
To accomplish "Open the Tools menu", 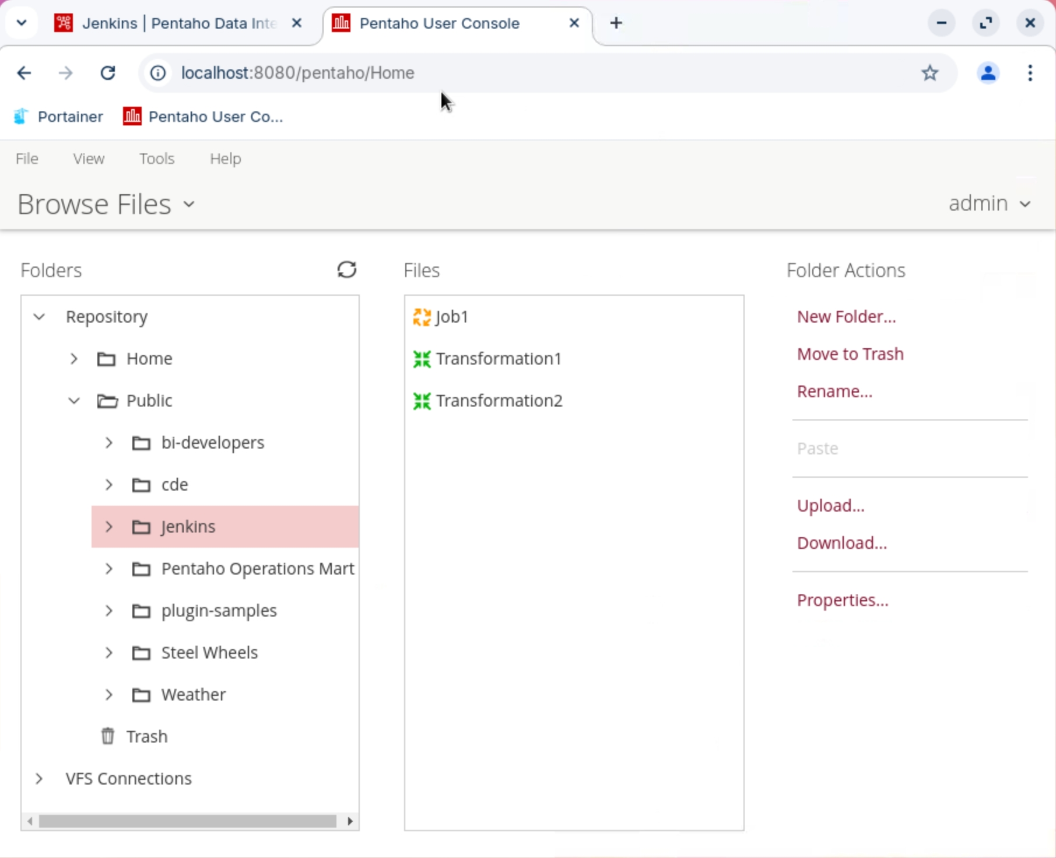I will 156,159.
